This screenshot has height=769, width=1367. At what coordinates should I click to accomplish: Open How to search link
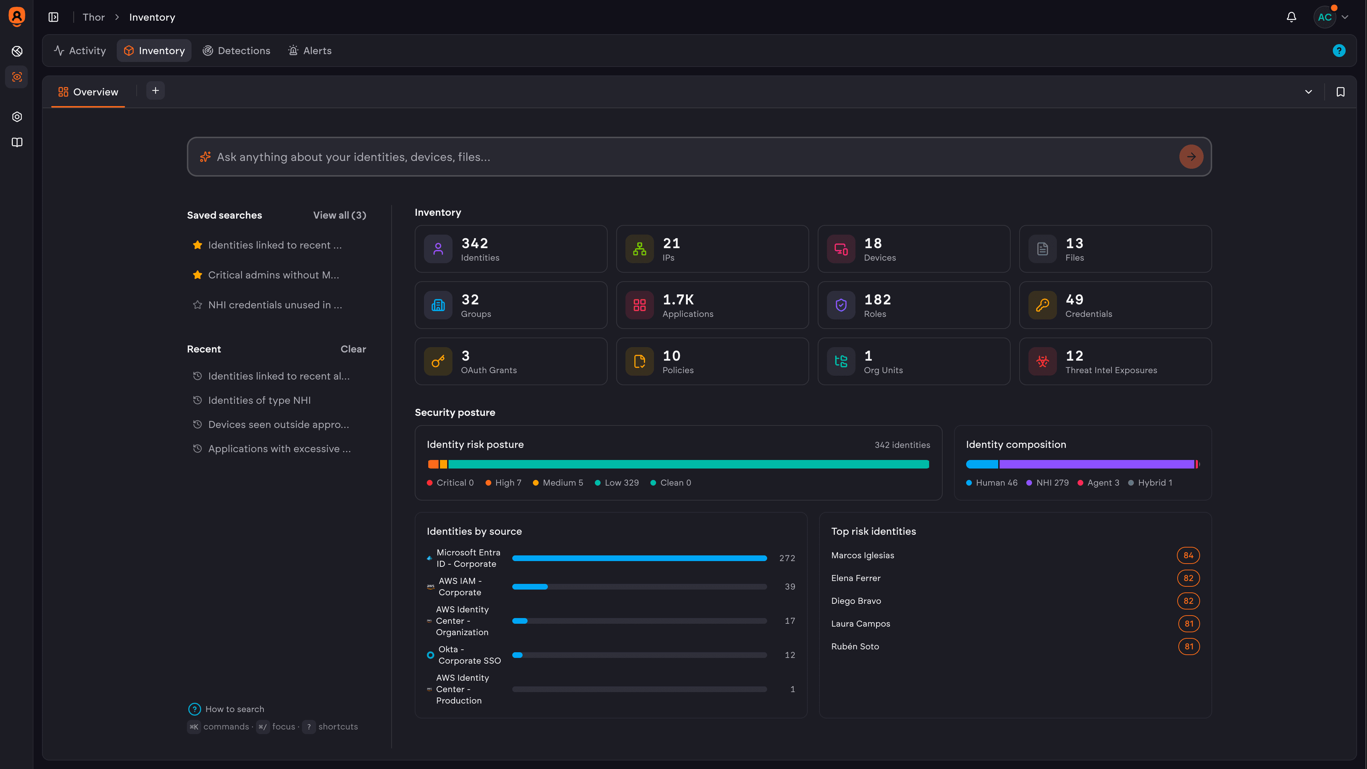[x=235, y=709]
